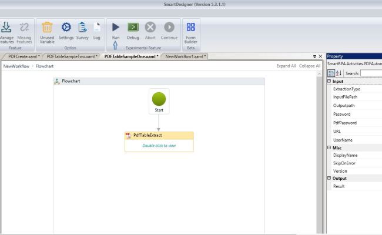
Task: Click the Property panel title bar
Action: point(354,56)
